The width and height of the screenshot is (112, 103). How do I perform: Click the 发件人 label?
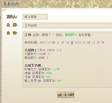point(12,17)
